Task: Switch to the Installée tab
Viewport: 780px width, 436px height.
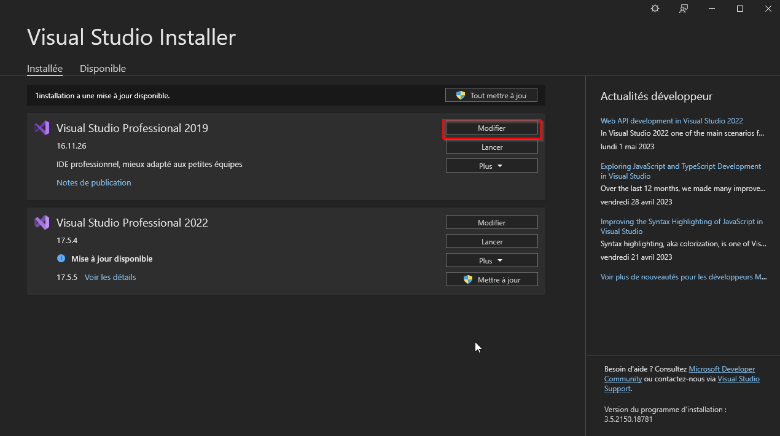Action: coord(45,69)
